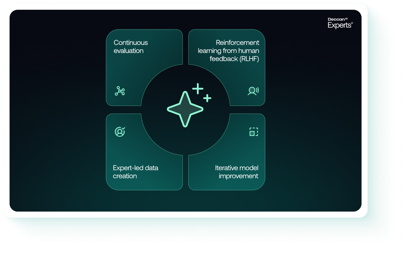Image resolution: width=412 pixels, height=258 pixels.
Task: Select the Expert-led data creation label
Action: (x=135, y=172)
